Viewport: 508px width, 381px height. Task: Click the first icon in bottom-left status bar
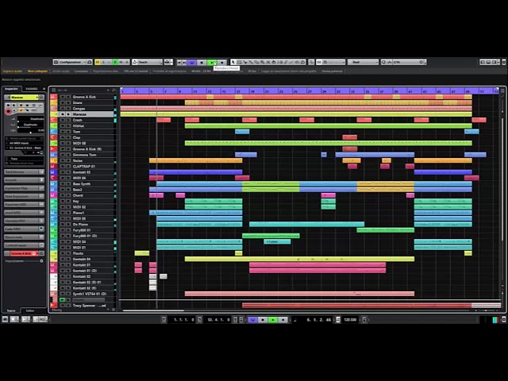click(6, 319)
